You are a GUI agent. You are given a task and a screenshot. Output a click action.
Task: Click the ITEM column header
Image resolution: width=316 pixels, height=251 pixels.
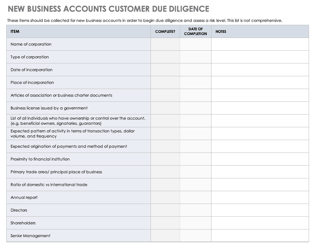(x=79, y=31)
